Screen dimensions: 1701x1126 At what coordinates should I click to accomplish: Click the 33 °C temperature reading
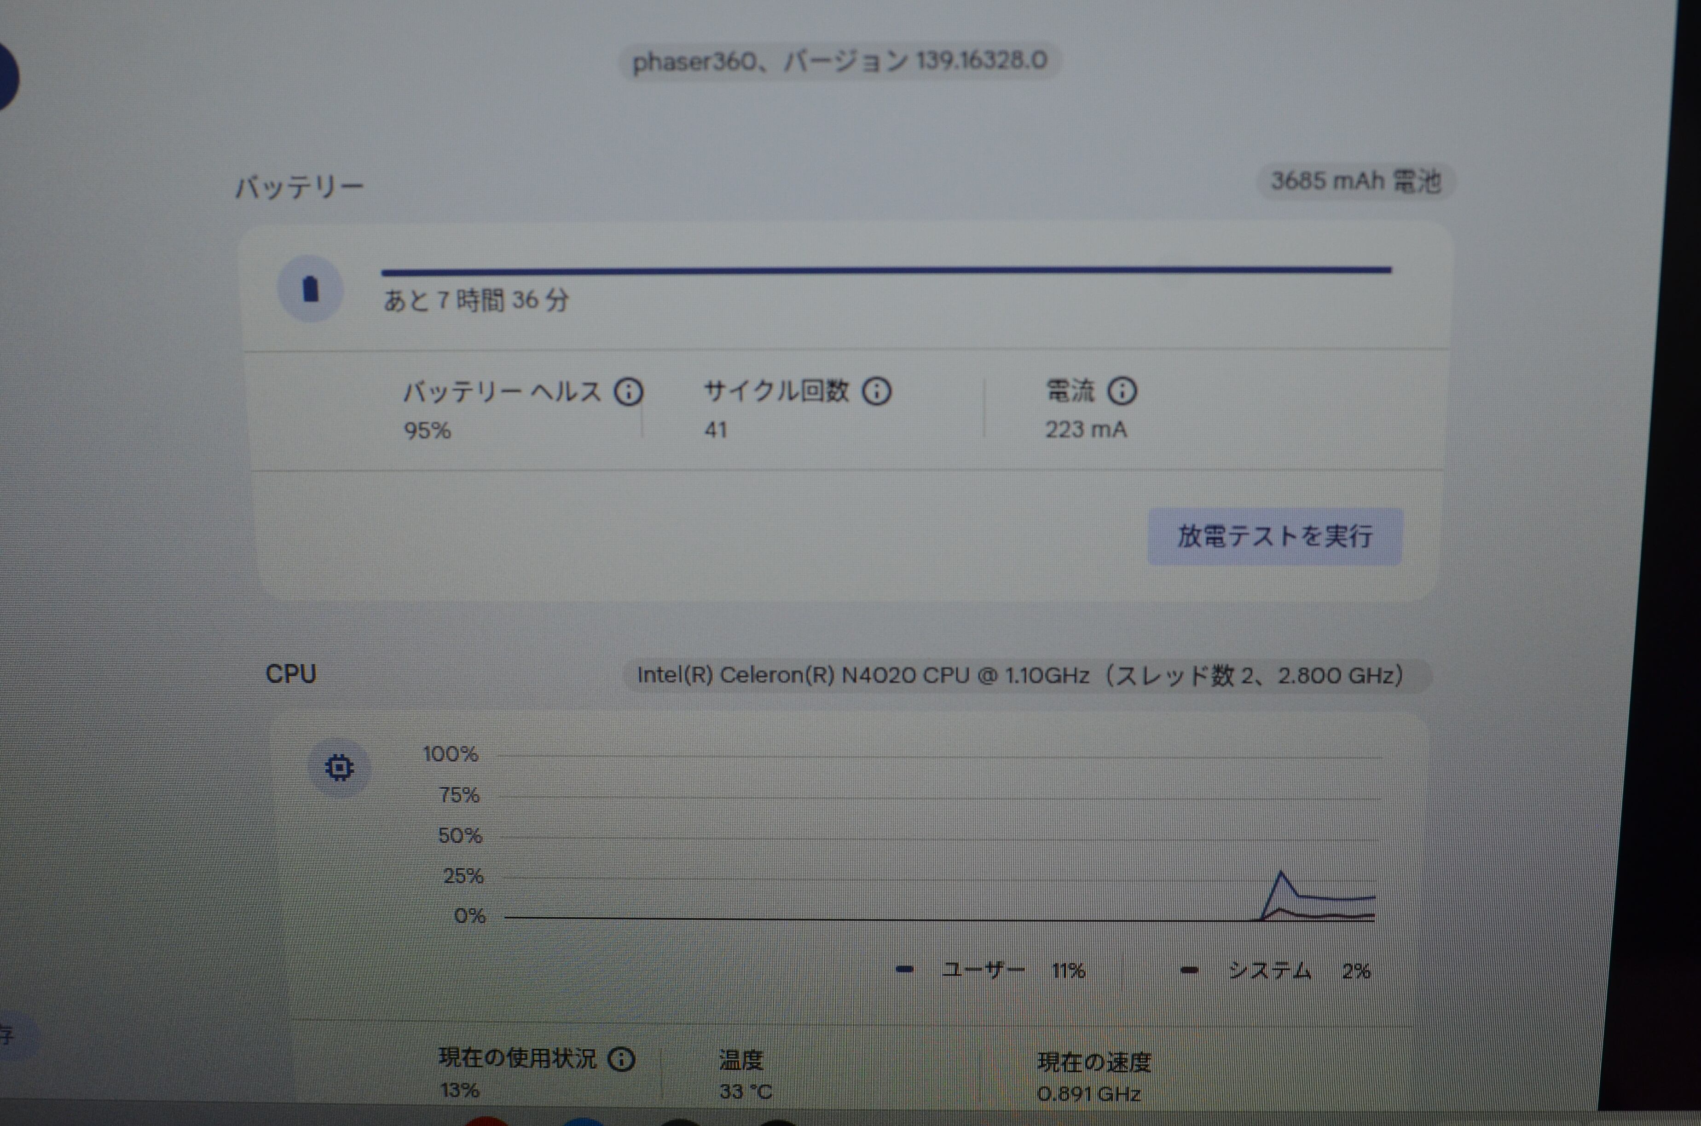pyautogui.click(x=745, y=1092)
